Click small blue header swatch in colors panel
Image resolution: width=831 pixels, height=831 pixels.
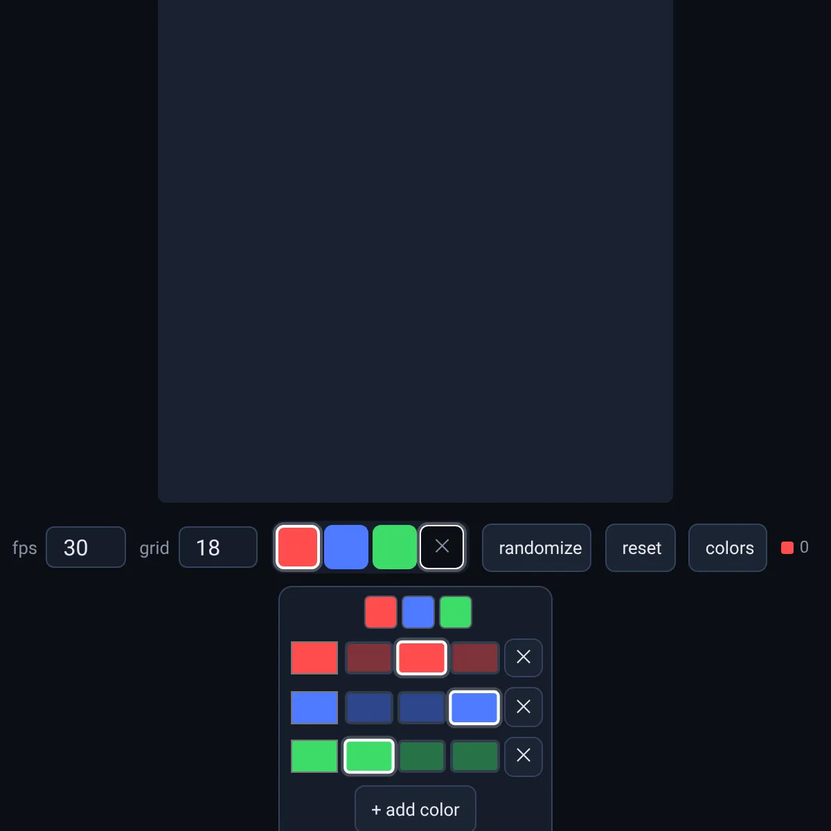tap(418, 612)
